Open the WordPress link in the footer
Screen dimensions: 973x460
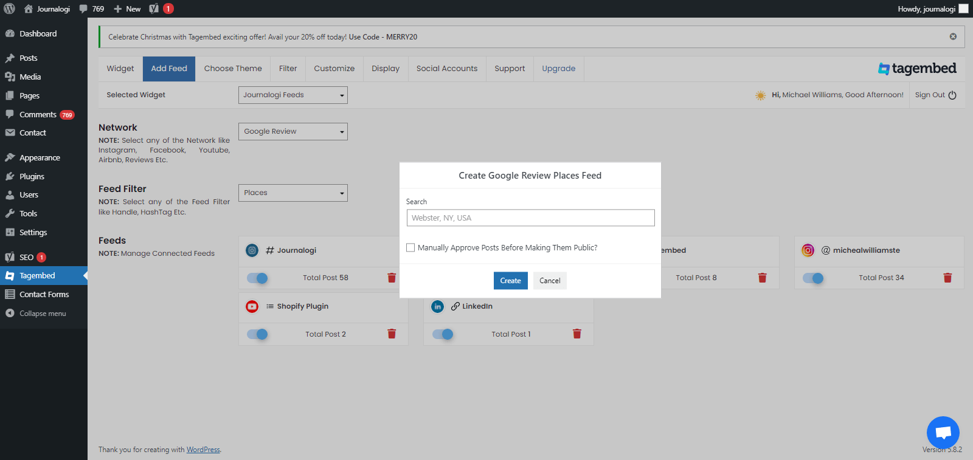[203, 450]
